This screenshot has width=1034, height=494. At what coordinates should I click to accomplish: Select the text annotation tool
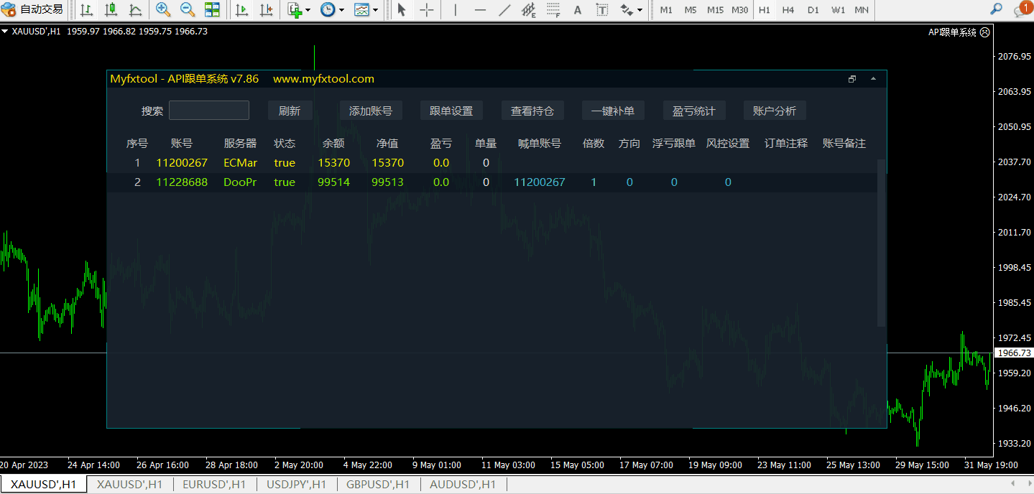click(578, 10)
